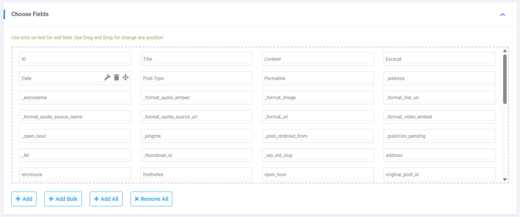
Task: Select the Post Type field
Action: point(196,78)
